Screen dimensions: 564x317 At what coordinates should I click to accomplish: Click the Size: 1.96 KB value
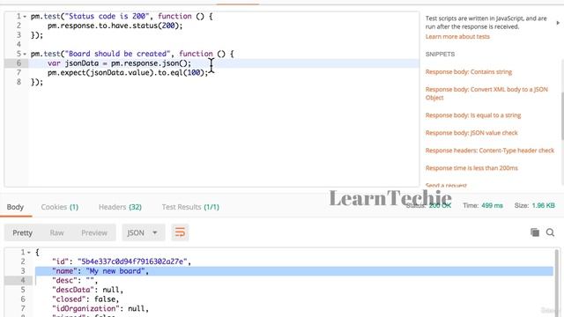click(x=544, y=205)
